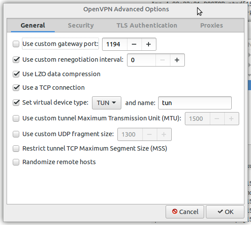
Task: Enable Randomize remote hosts
Action: 16,162
